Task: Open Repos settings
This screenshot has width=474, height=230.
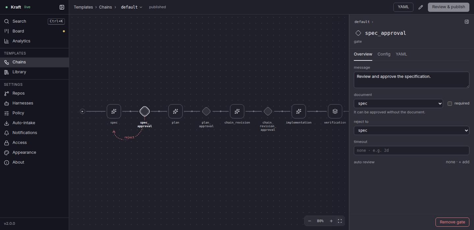Action: [34, 93]
